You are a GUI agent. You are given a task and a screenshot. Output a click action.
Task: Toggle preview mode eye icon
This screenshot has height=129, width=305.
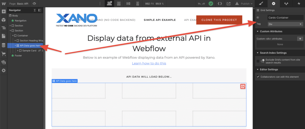click(35, 4)
